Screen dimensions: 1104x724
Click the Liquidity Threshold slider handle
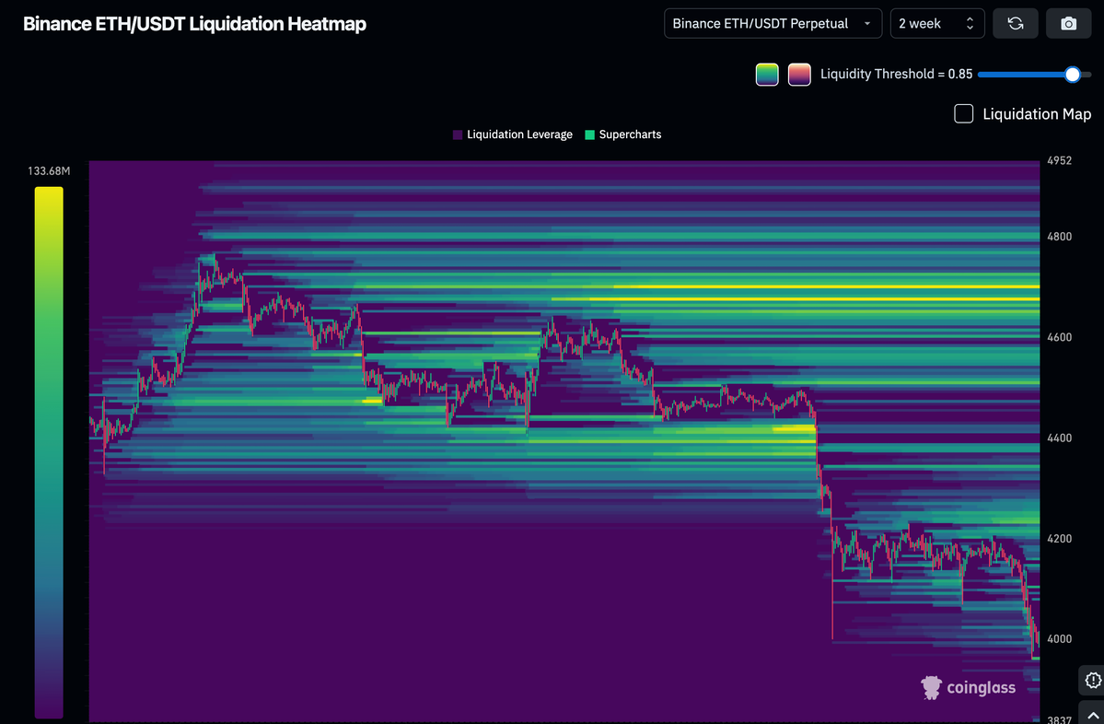(1072, 75)
